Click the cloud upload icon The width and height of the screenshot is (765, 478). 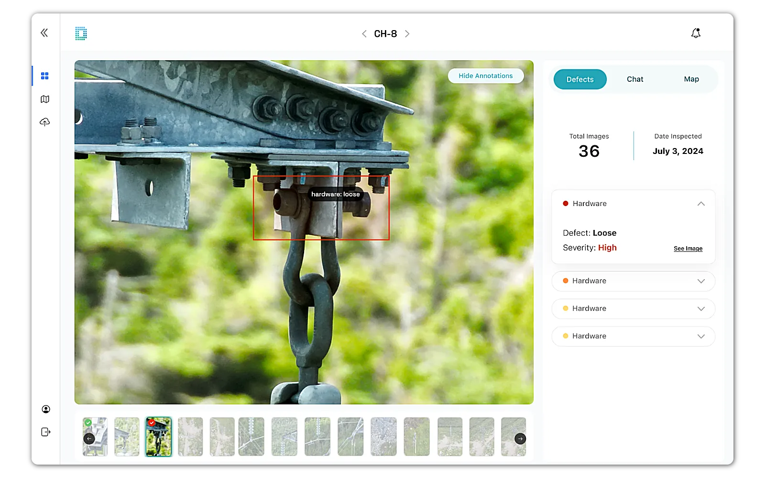45,122
